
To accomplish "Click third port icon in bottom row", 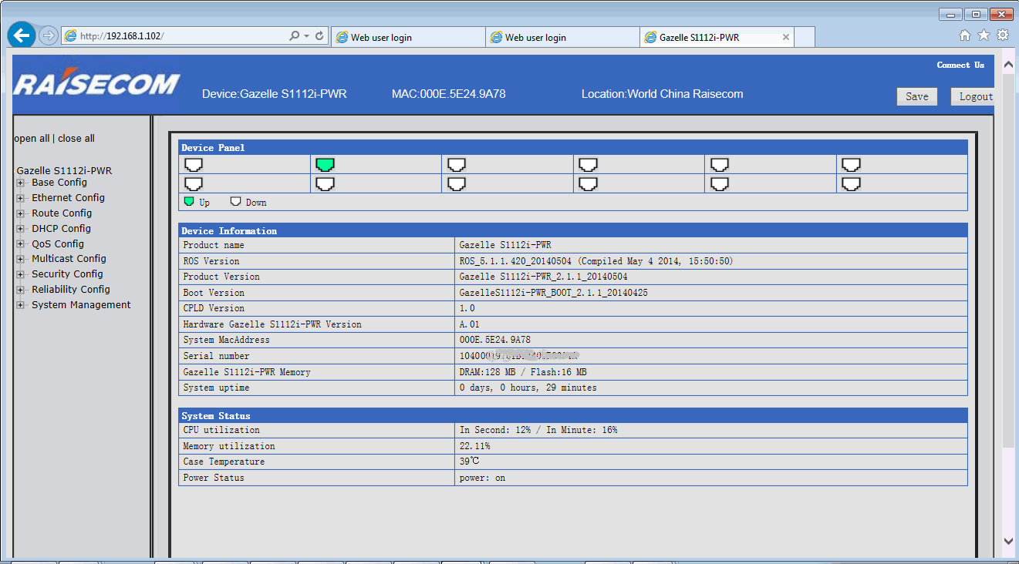I will click(x=457, y=183).
